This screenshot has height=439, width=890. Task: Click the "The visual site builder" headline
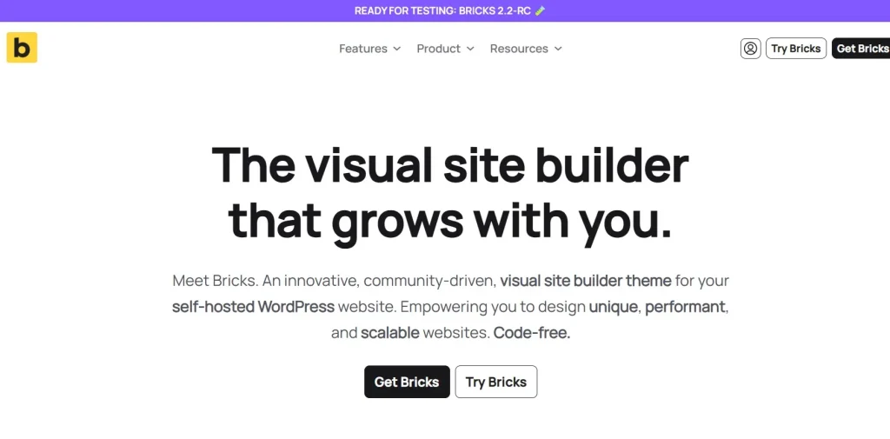[450, 165]
